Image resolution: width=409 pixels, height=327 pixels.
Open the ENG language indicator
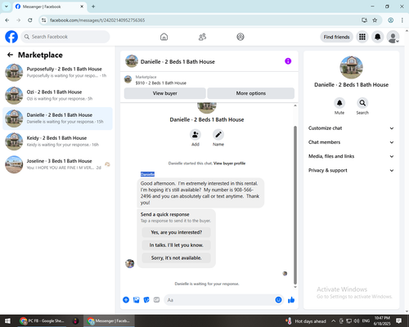(366, 320)
